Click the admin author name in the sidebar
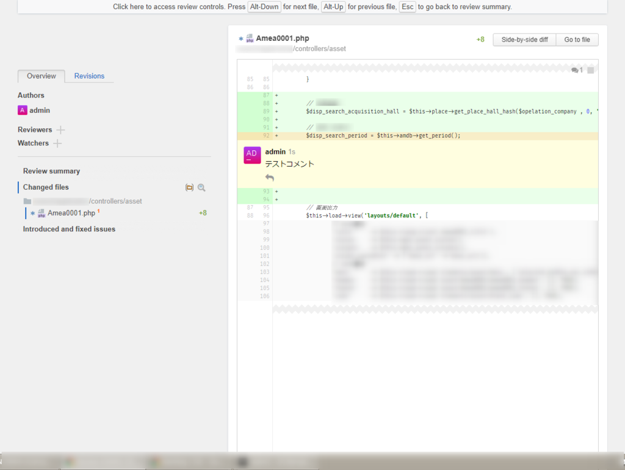Image resolution: width=625 pixels, height=470 pixels. point(40,110)
